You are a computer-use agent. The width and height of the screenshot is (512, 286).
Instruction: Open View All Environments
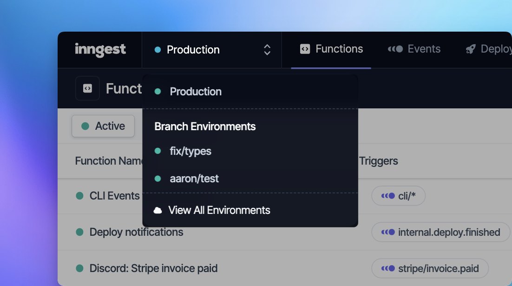[219, 210]
